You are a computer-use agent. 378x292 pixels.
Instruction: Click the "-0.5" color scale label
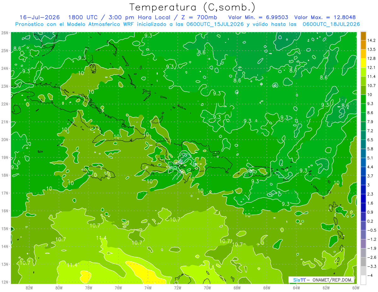point(372,230)
